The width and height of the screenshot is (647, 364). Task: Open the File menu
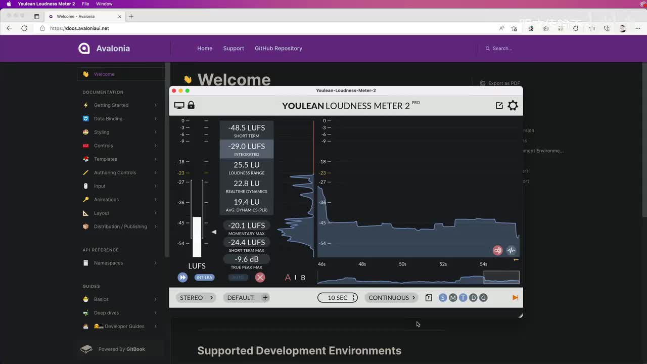pyautogui.click(x=85, y=4)
